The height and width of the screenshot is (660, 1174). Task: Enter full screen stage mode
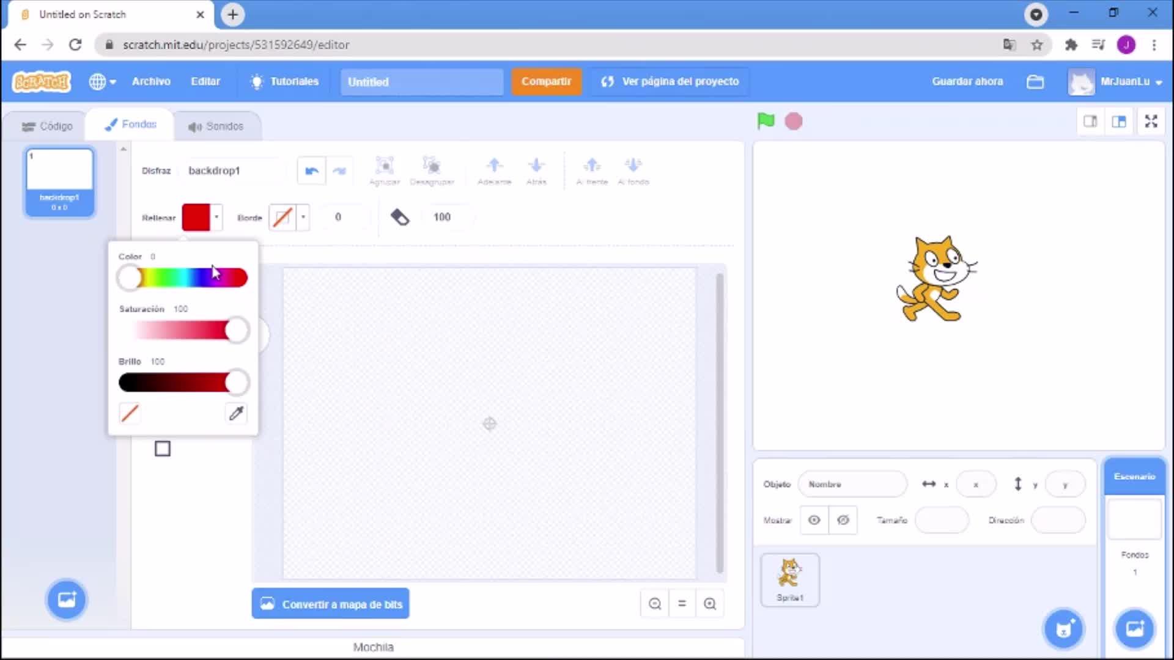click(1151, 122)
